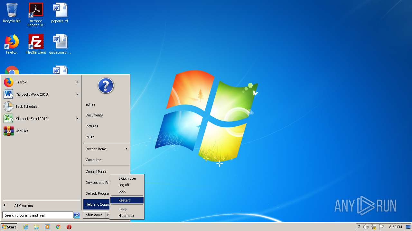Open FileZilla Client desktop shortcut
Viewport: 412px width, 231px height.
point(36,44)
